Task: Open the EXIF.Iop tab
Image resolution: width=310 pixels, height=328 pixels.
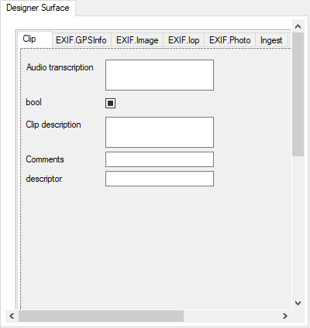Action: tap(184, 40)
